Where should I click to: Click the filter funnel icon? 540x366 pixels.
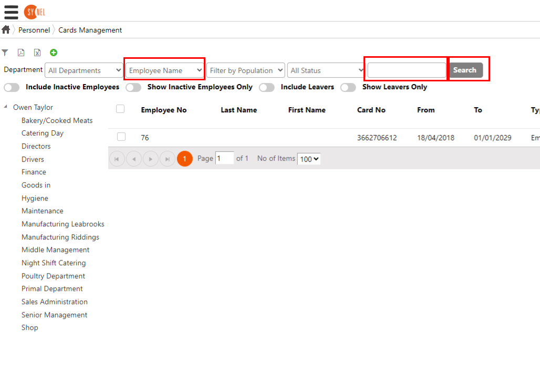(x=5, y=53)
